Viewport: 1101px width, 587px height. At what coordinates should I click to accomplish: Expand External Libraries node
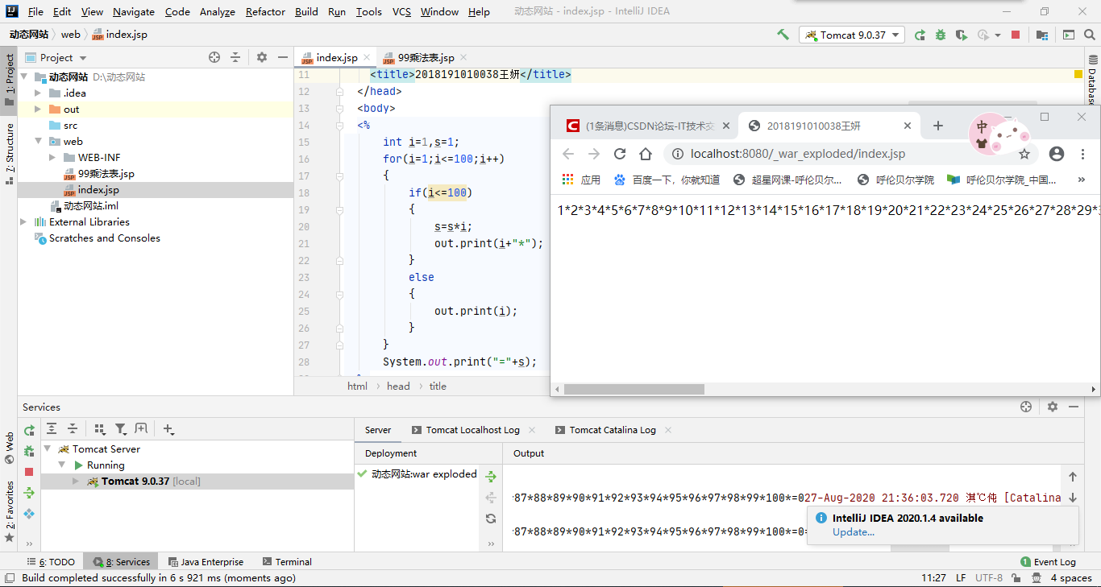pyautogui.click(x=23, y=221)
